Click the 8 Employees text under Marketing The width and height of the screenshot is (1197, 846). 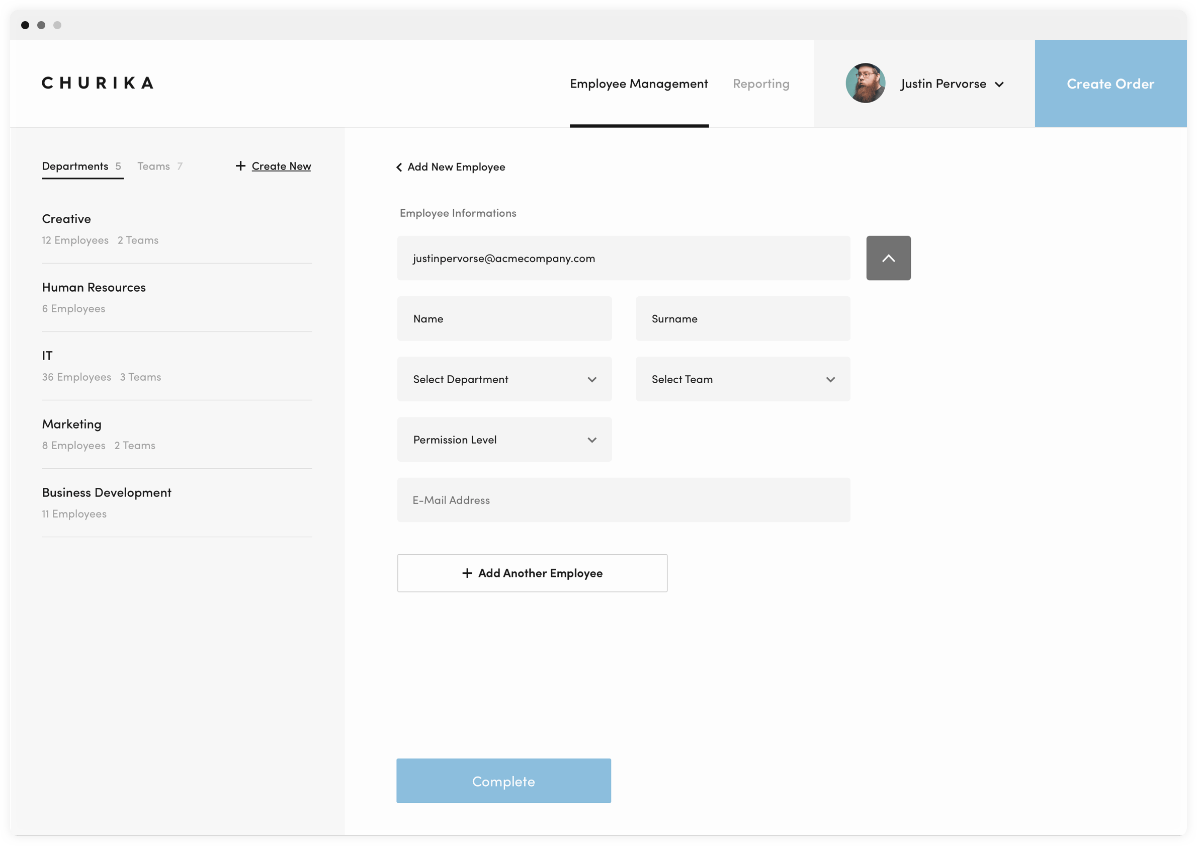click(x=73, y=446)
